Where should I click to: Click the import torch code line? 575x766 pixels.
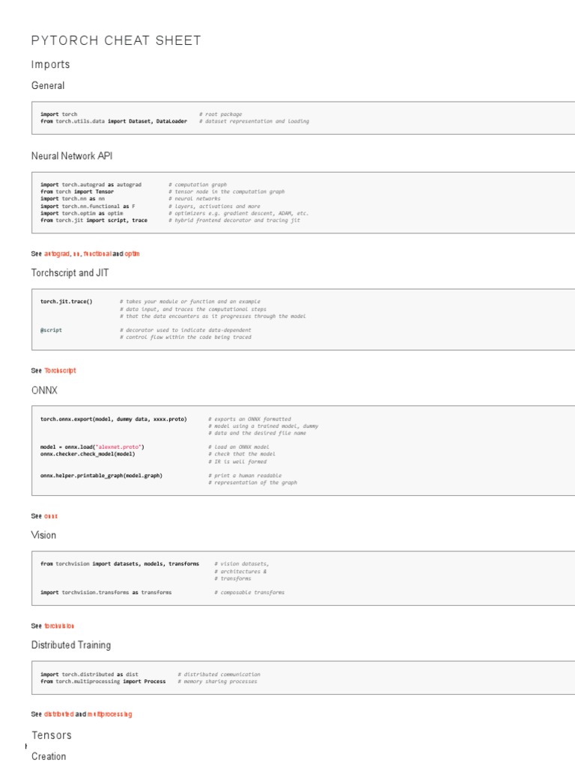coord(58,114)
